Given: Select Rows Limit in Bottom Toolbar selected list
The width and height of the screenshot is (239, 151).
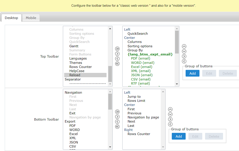Looking at the screenshot, I should [136, 101].
